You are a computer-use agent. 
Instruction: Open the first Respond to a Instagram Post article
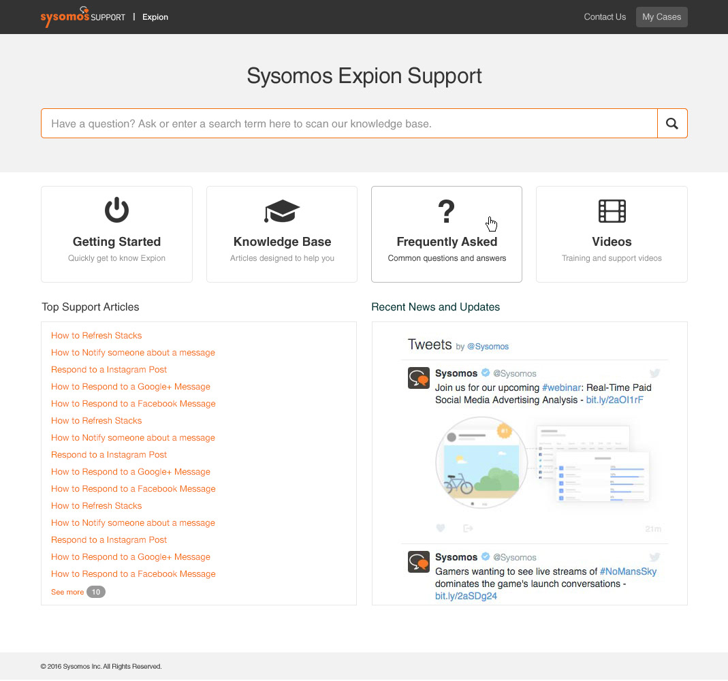coord(109,370)
